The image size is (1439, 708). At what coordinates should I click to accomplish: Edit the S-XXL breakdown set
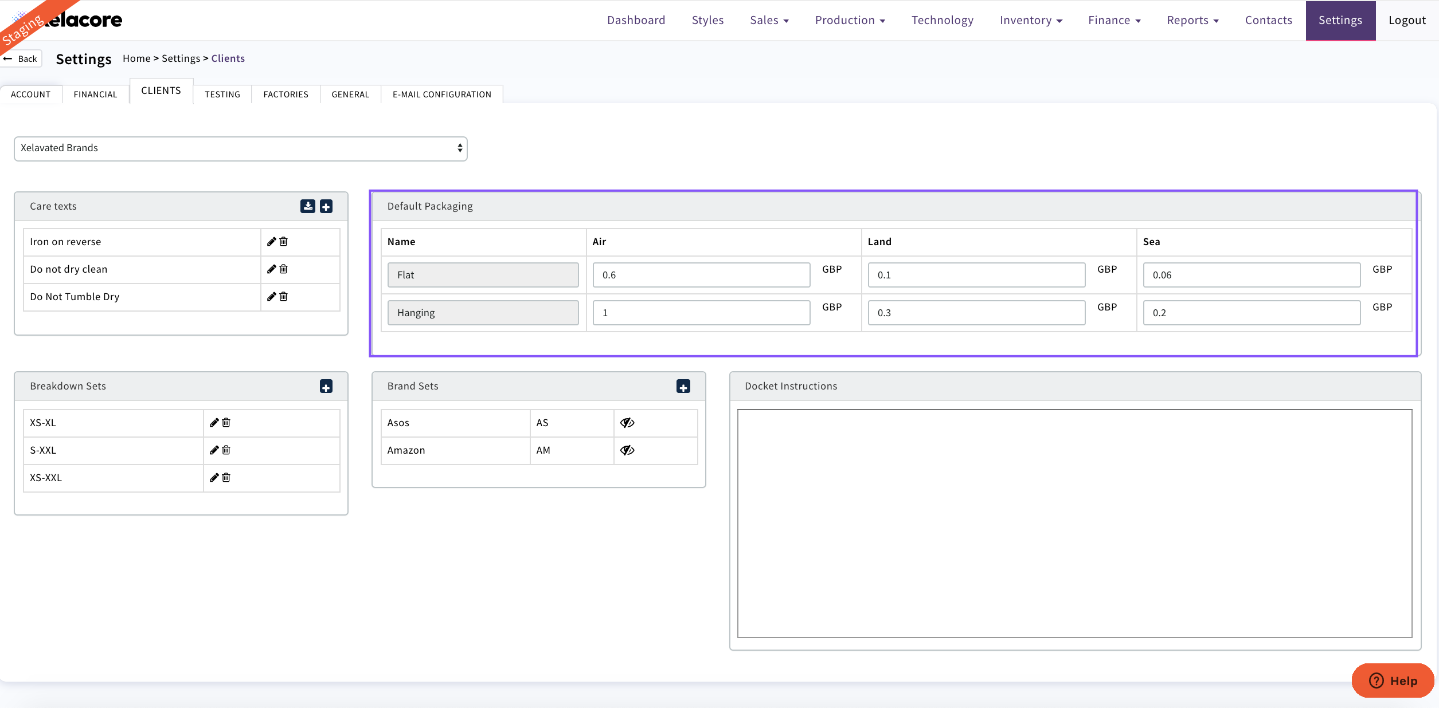(x=214, y=450)
